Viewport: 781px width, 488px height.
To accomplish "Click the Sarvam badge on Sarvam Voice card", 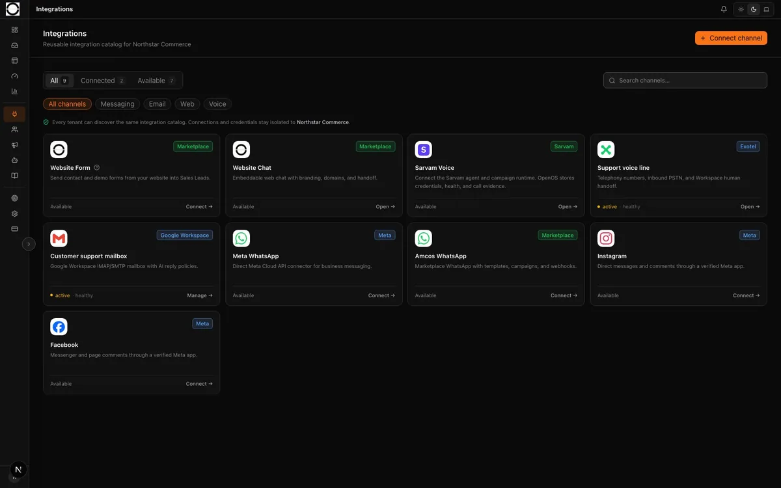I will [564, 146].
